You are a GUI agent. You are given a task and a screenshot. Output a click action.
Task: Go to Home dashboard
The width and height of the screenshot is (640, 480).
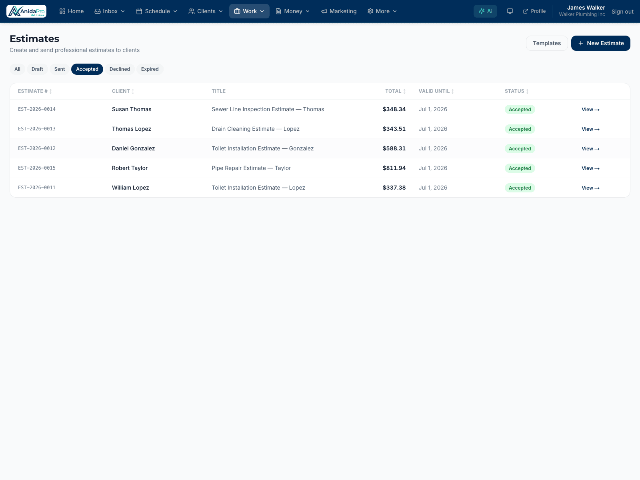click(72, 11)
